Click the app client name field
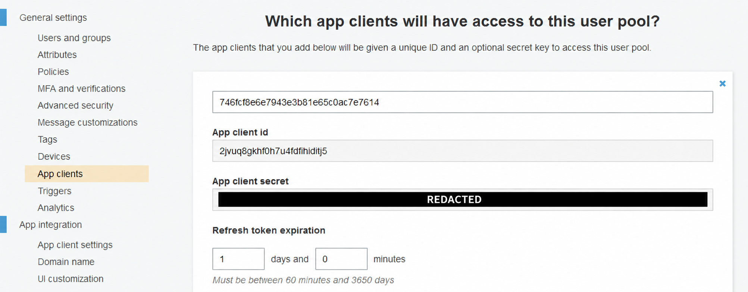This screenshot has height=292, width=748. pyautogui.click(x=463, y=102)
